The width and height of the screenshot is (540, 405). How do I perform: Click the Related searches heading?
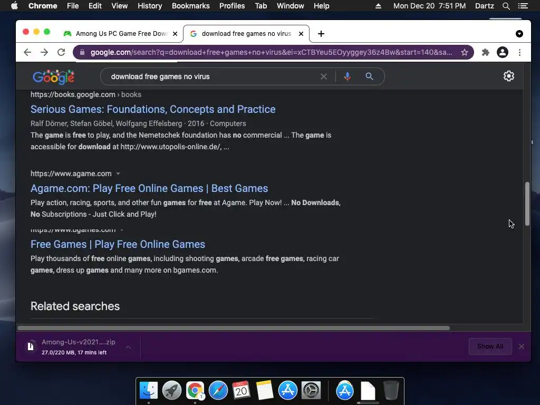click(x=75, y=306)
